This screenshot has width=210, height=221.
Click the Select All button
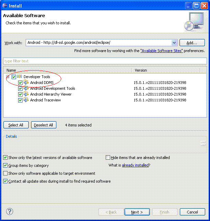[x=16, y=125]
